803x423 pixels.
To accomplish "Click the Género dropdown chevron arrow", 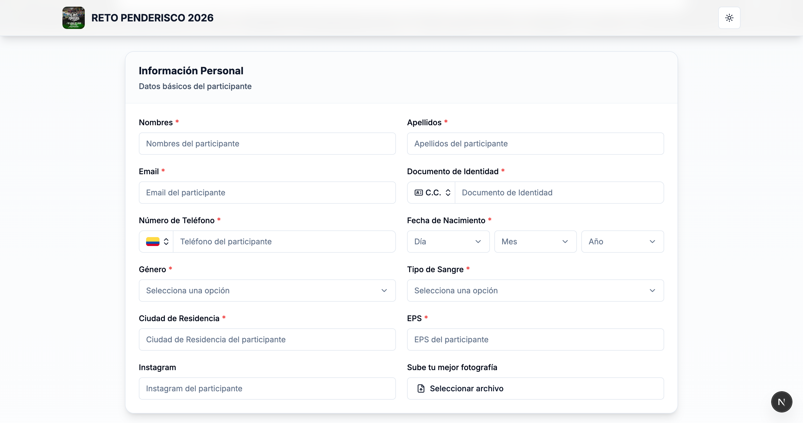I will coord(384,291).
